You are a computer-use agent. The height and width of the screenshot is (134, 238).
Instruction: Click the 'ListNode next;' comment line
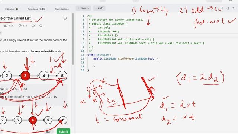pos(108,31)
